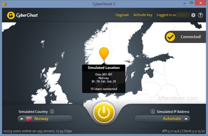Show info for Simulated IP Address
Image resolution: width=208 pixels, height=136 pixels.
coord(153,112)
